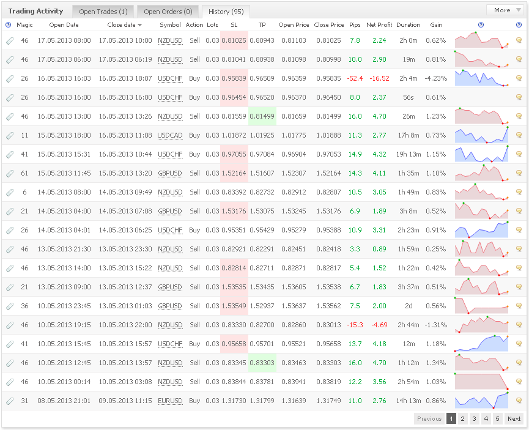This screenshot has width=529, height=430.
Task: Open attachment icon for 14.05.2013 08:00 trade
Action: [10, 193]
